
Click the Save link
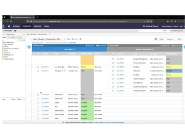click(69, 39)
